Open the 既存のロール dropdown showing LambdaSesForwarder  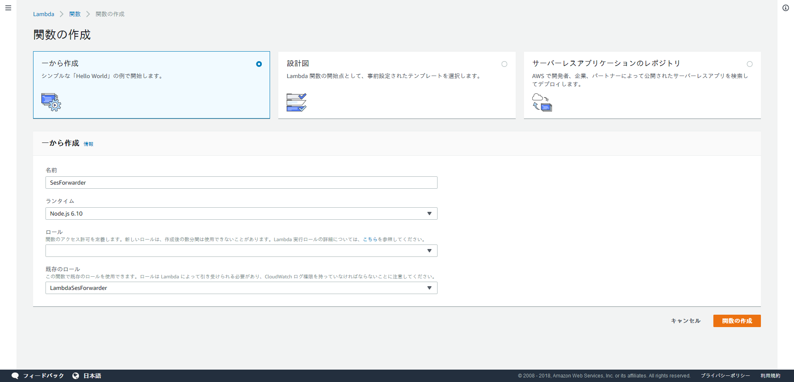242,288
